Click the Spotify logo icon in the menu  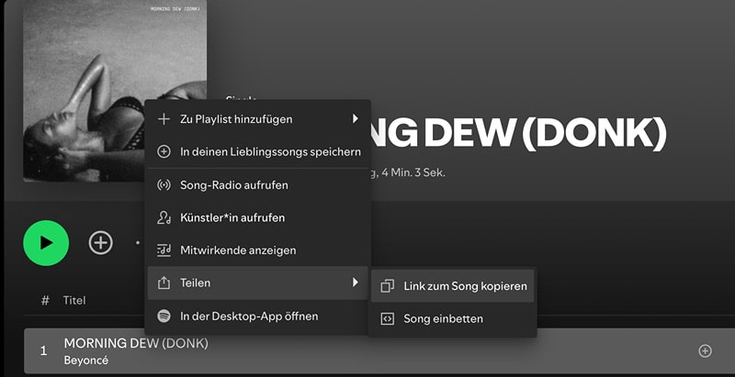click(164, 316)
